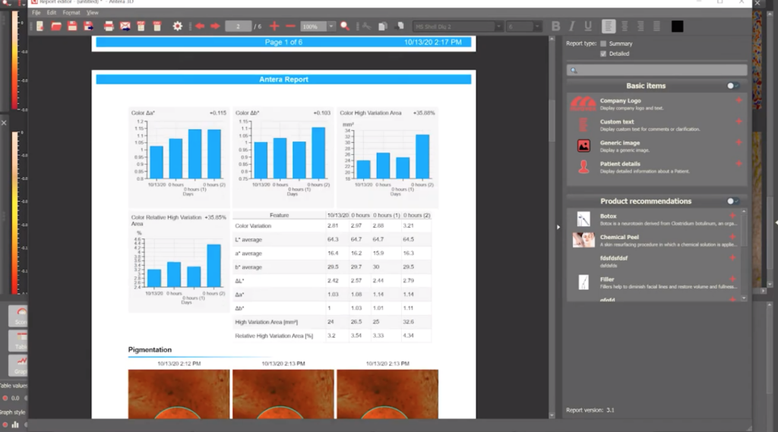This screenshot has width=778, height=432.
Task: Toggle the Product recommendations switch
Action: (x=733, y=201)
